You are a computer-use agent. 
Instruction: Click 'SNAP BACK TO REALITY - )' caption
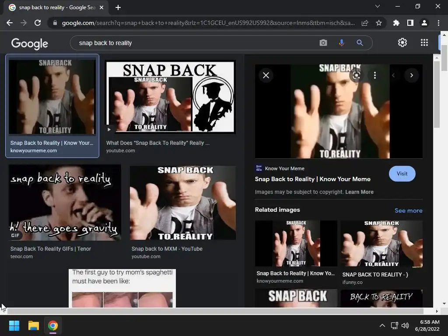click(375, 275)
